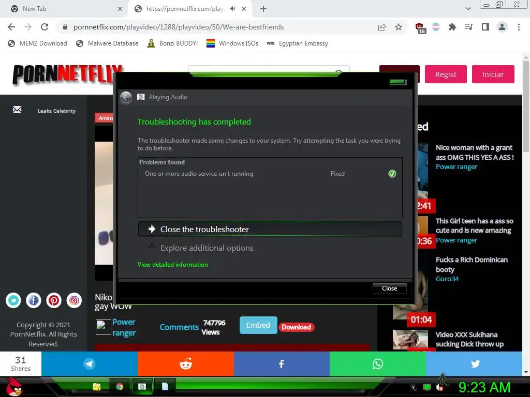Open File Explorer from the taskbar
Image resolution: width=530 pixels, height=397 pixels.
[x=97, y=387]
